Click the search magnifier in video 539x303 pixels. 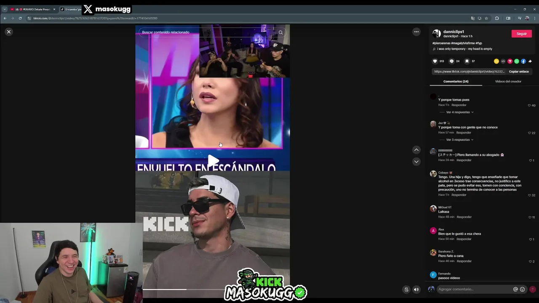(x=280, y=32)
